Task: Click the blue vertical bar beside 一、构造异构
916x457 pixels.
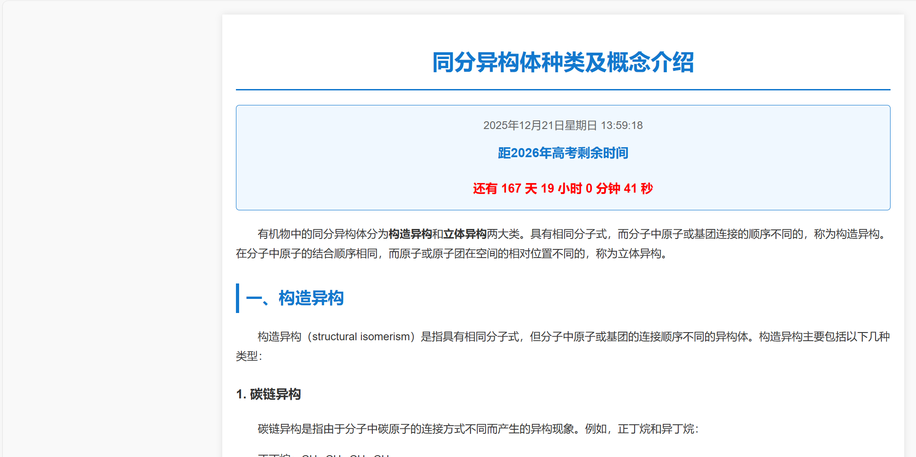Action: 237,298
